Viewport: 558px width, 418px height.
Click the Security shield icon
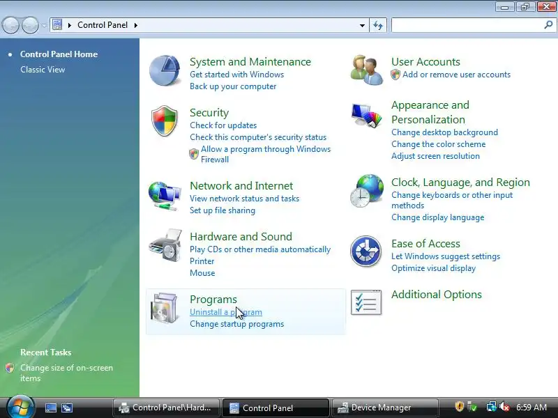pos(164,121)
